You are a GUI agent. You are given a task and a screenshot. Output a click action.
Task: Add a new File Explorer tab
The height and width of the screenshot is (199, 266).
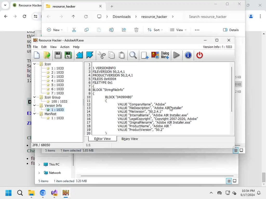click(112, 6)
